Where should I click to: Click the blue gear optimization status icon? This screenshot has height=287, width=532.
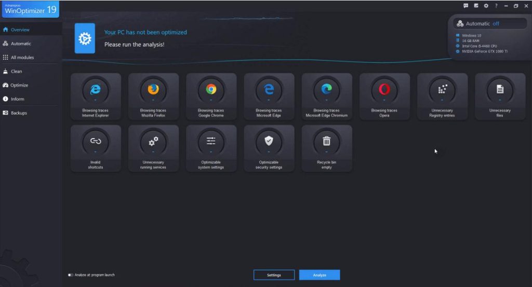(x=85, y=38)
